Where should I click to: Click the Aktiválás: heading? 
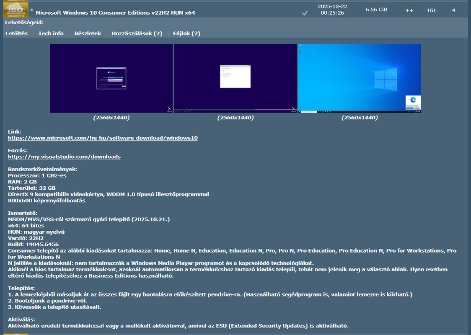[22, 320]
